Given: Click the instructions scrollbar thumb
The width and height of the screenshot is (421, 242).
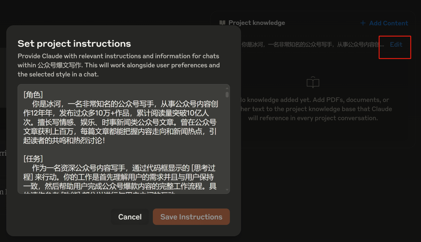Looking at the screenshot, I should point(227,95).
